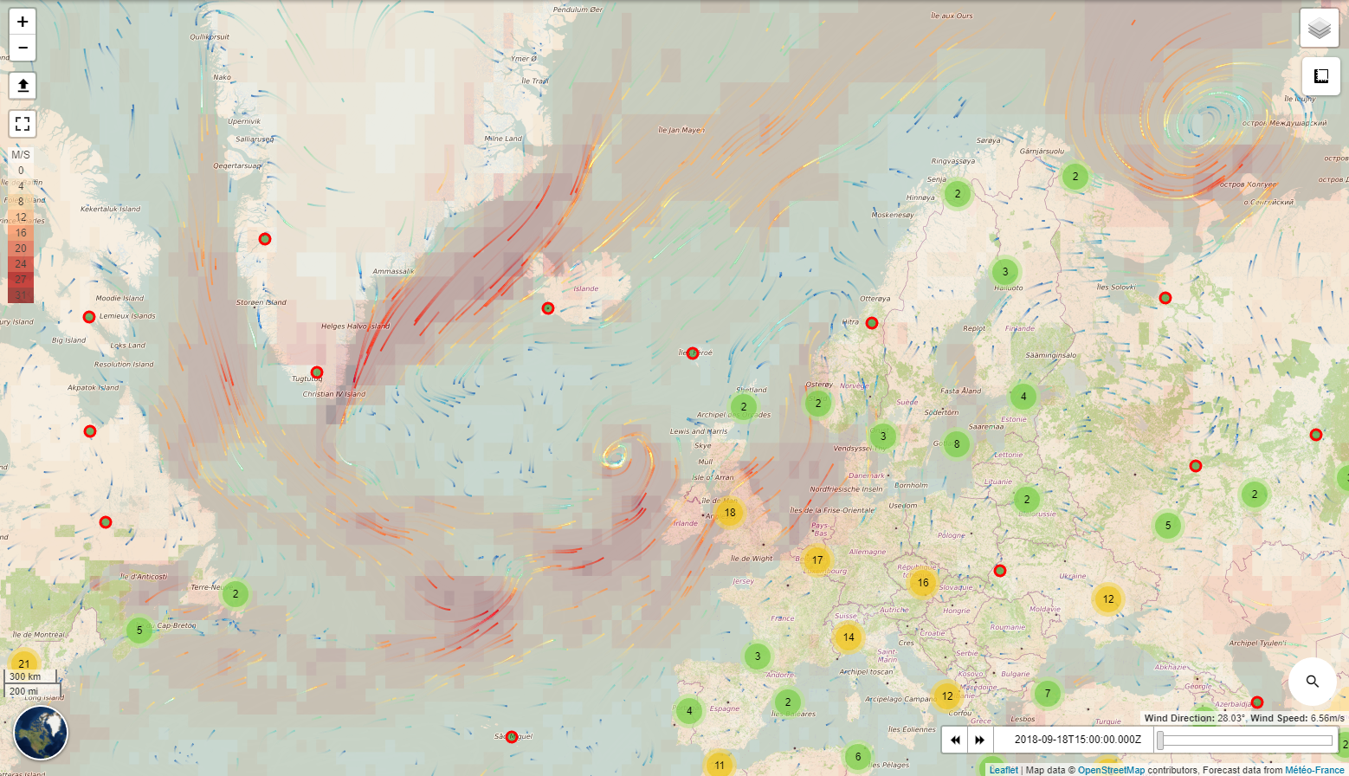Expand the 12 cluster near Corfou
The image size is (1349, 776).
point(947,695)
